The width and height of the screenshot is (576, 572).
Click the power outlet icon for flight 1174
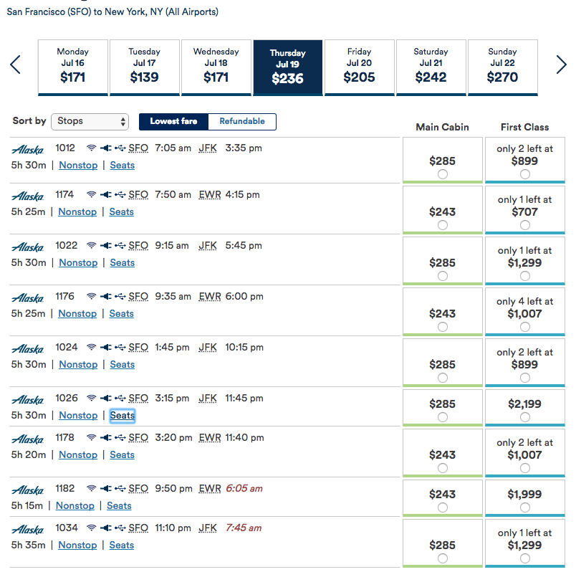106,195
